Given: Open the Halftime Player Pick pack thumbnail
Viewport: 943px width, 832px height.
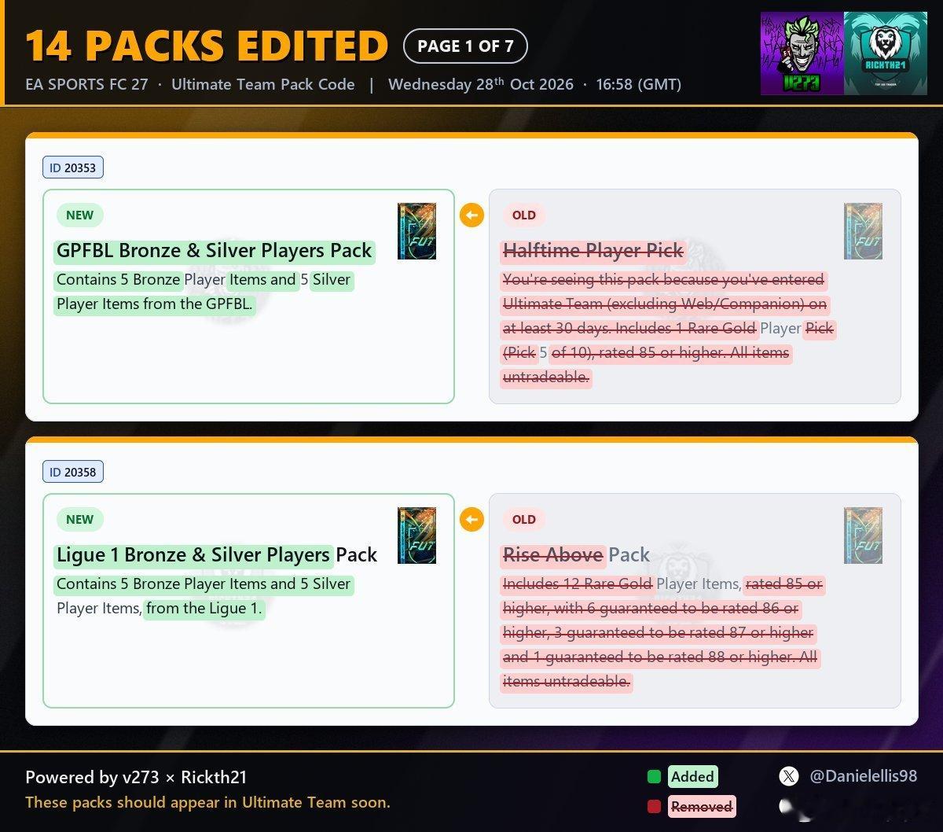Looking at the screenshot, I should tap(863, 231).
